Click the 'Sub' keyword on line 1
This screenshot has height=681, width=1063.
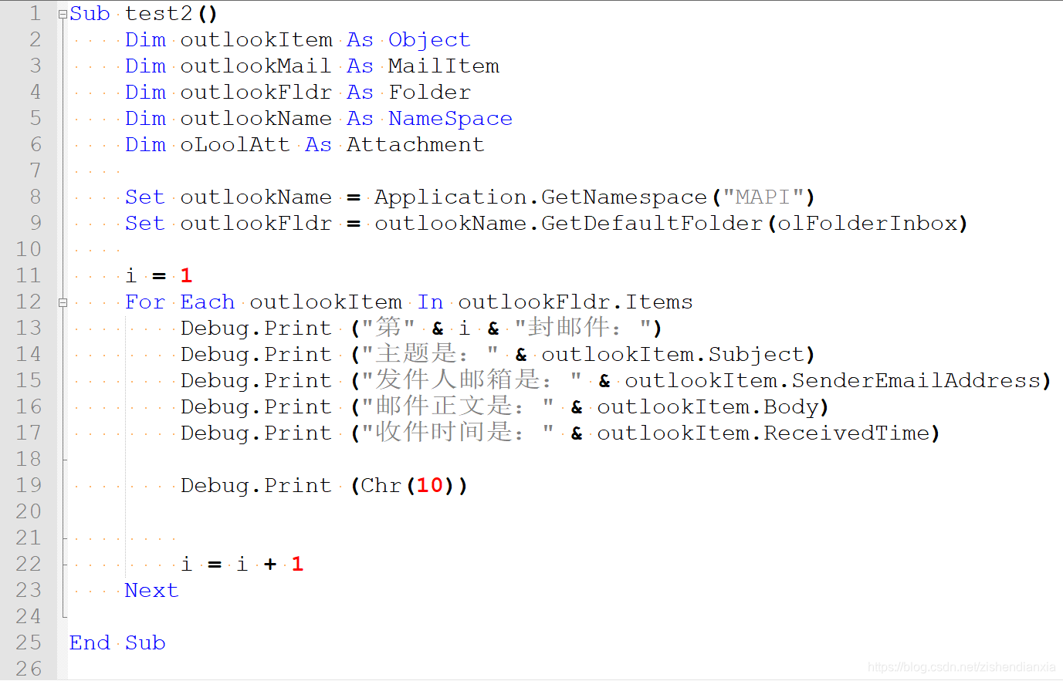pos(90,14)
